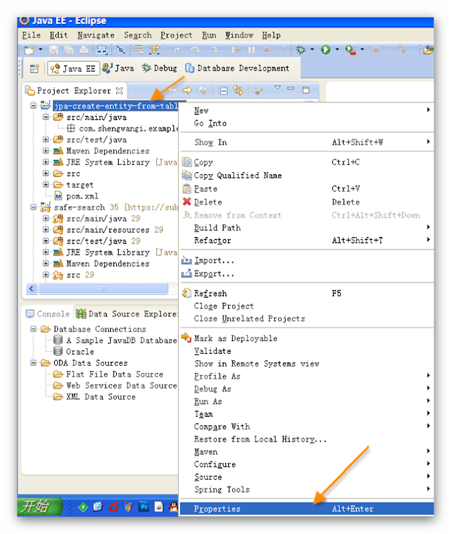Image resolution: width=451 pixels, height=534 pixels.
Task: Choose Paste in the context menu
Action: [x=307, y=189]
